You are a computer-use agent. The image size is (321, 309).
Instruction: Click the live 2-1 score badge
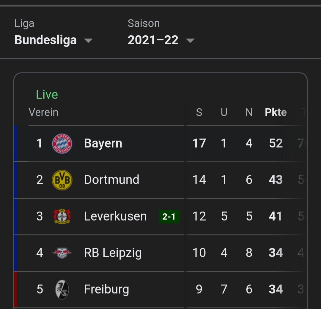click(x=169, y=217)
